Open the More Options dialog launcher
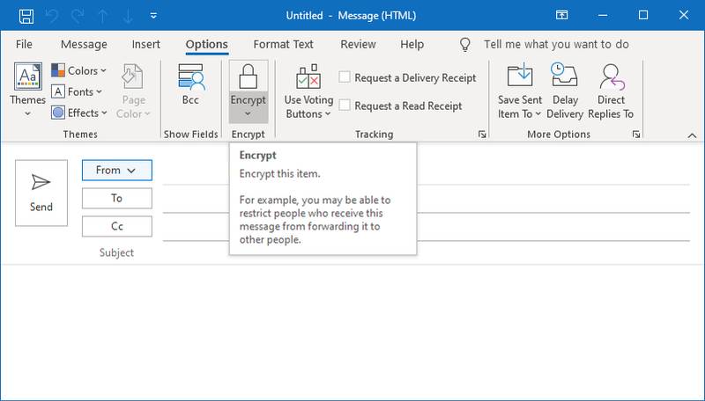 click(x=635, y=135)
